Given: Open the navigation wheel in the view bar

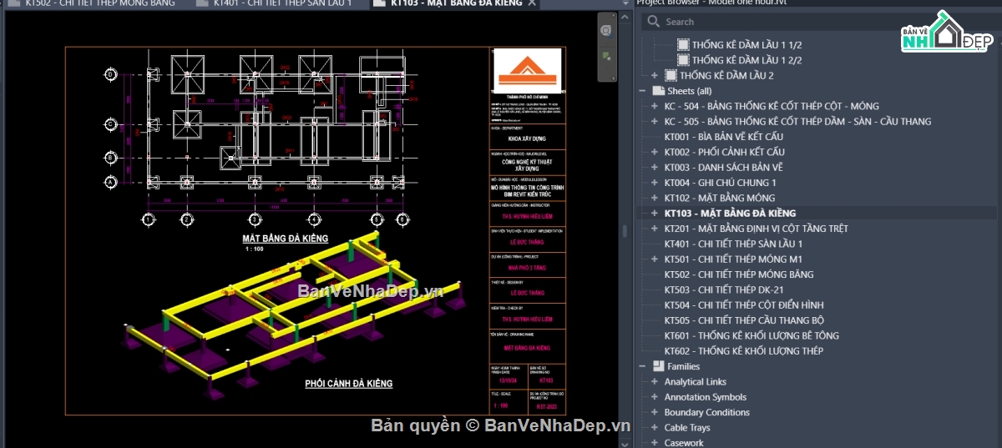Looking at the screenshot, I should coord(607,31).
